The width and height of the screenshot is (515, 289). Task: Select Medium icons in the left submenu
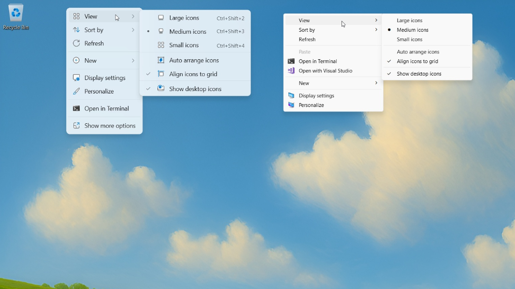coord(195,31)
